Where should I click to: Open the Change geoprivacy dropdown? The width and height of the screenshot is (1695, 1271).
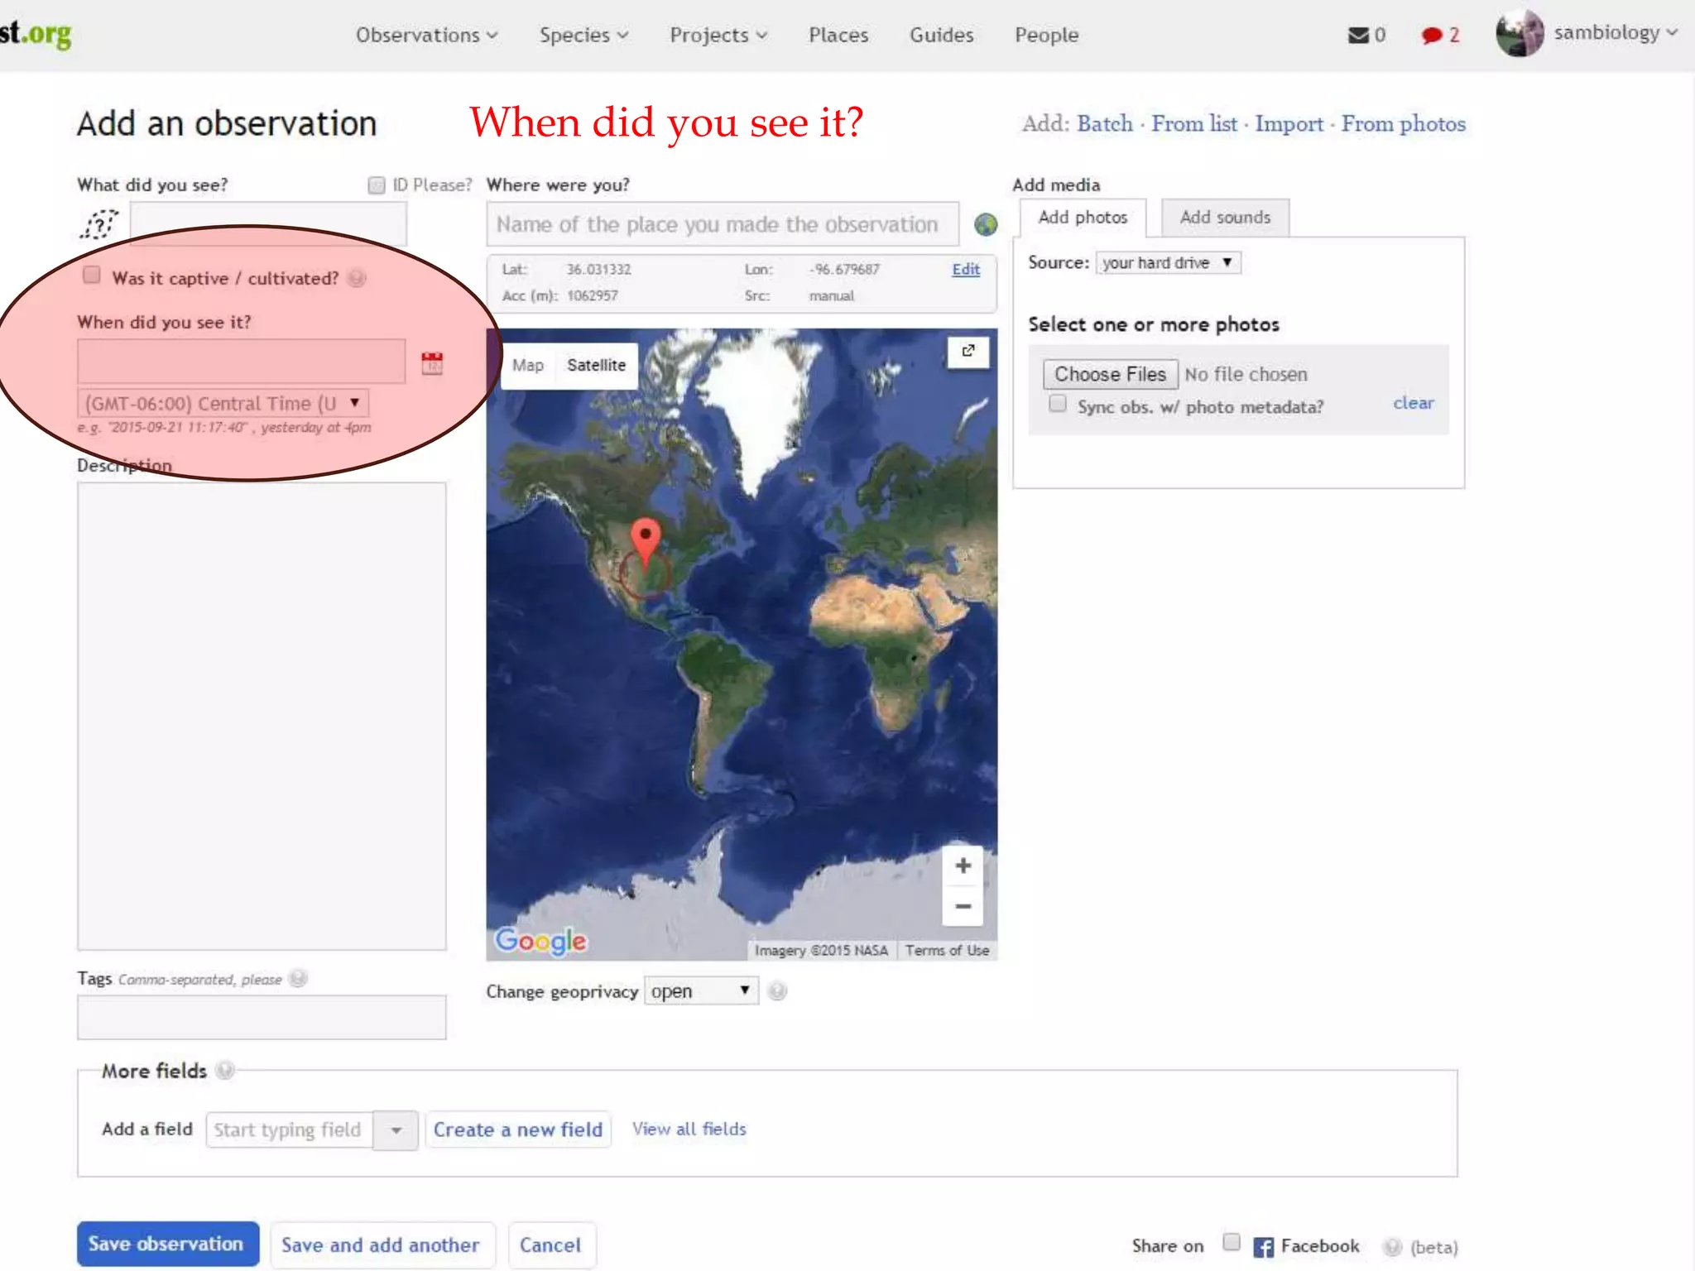coord(700,990)
